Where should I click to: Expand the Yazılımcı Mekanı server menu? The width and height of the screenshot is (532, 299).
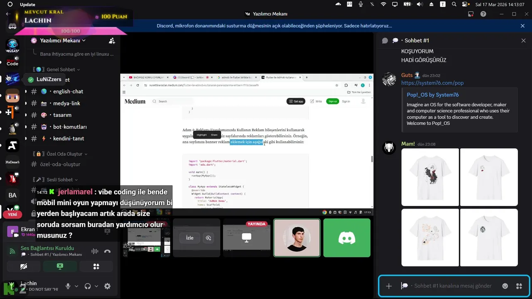pos(63,41)
